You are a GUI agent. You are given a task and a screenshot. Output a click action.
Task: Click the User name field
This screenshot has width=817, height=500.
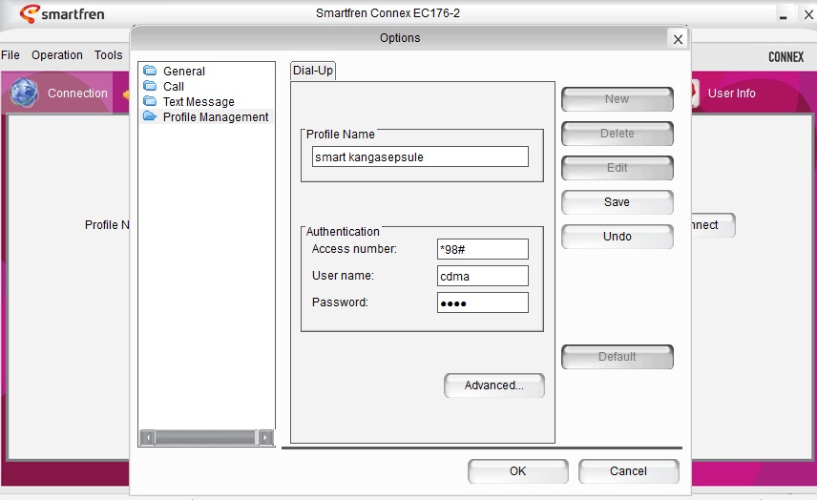coord(483,276)
